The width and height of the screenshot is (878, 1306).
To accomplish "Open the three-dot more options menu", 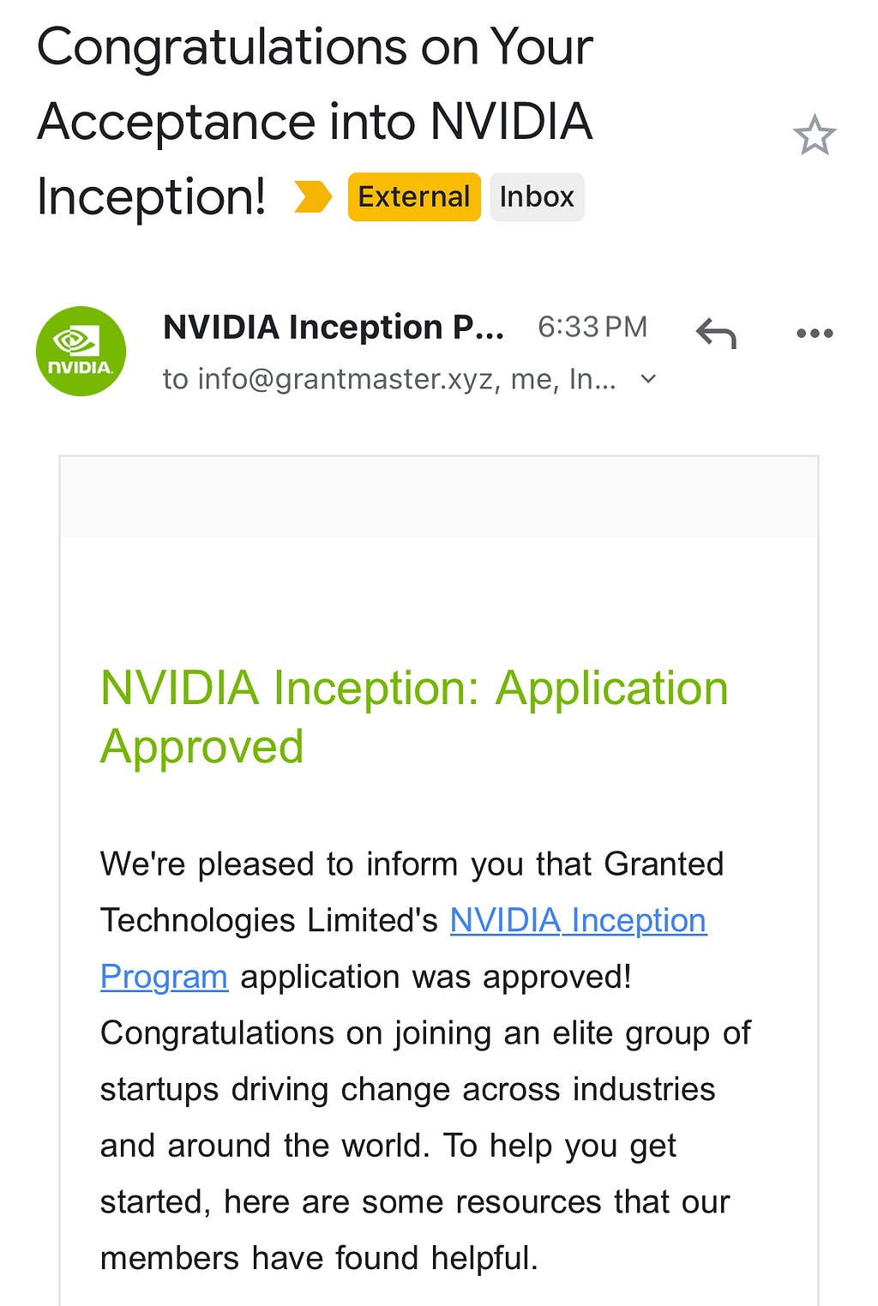I will (x=814, y=333).
